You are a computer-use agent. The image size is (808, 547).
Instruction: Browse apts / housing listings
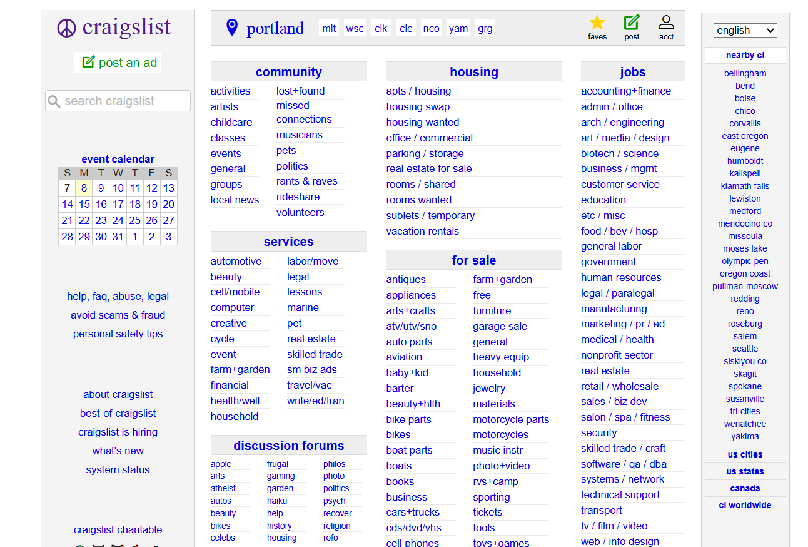pyautogui.click(x=418, y=91)
